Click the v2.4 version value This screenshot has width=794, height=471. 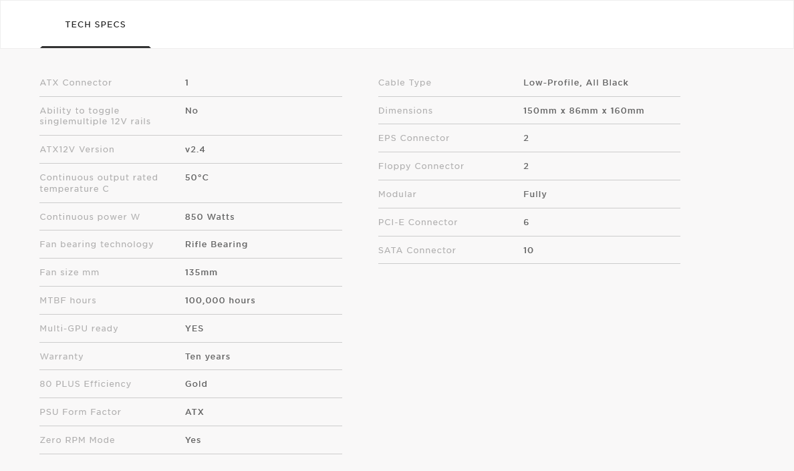coord(195,150)
